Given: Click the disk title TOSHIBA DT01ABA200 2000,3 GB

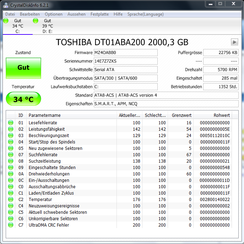Looking at the screenshot, I should click(122, 42).
